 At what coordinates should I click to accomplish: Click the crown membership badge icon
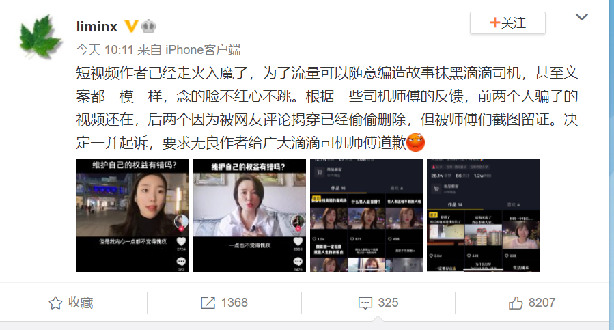148,26
